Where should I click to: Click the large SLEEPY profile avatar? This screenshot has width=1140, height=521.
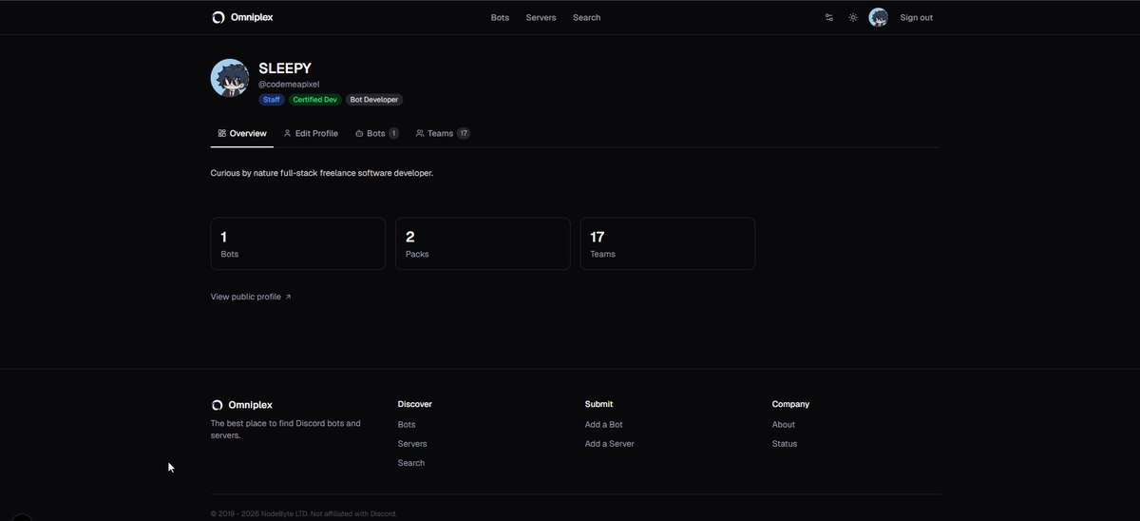click(230, 78)
